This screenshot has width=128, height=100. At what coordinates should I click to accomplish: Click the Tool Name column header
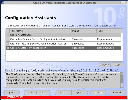point(40,31)
